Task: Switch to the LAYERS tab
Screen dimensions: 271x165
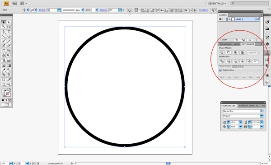Action: point(223,15)
